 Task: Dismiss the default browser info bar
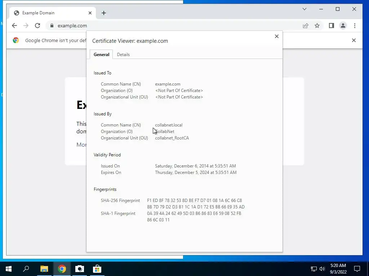tap(354, 40)
